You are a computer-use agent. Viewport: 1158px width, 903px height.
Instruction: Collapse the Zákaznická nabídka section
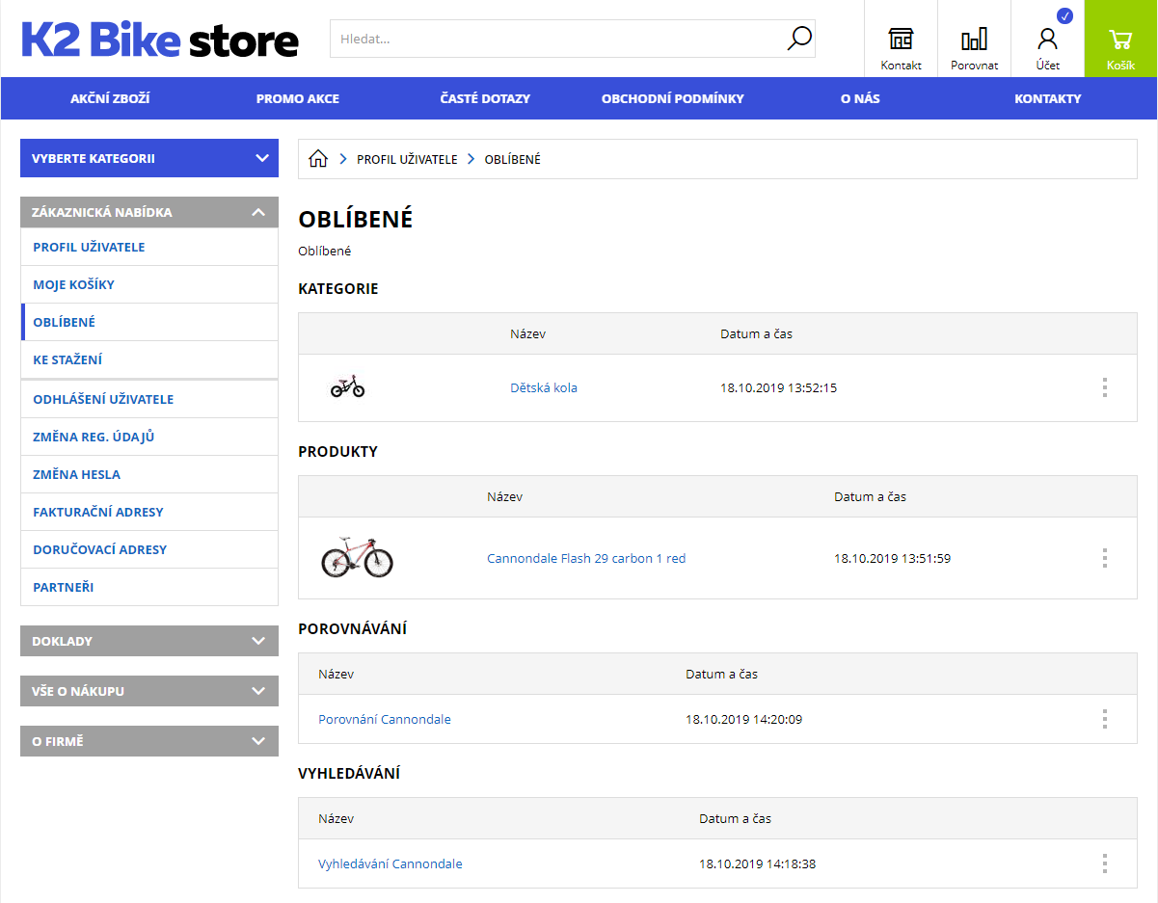257,212
